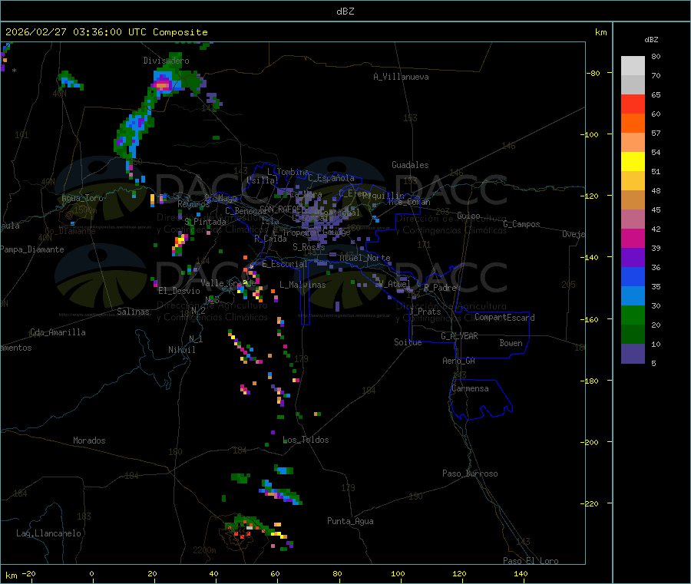
Task: Click the R_Padre location label
Action: click(x=440, y=288)
